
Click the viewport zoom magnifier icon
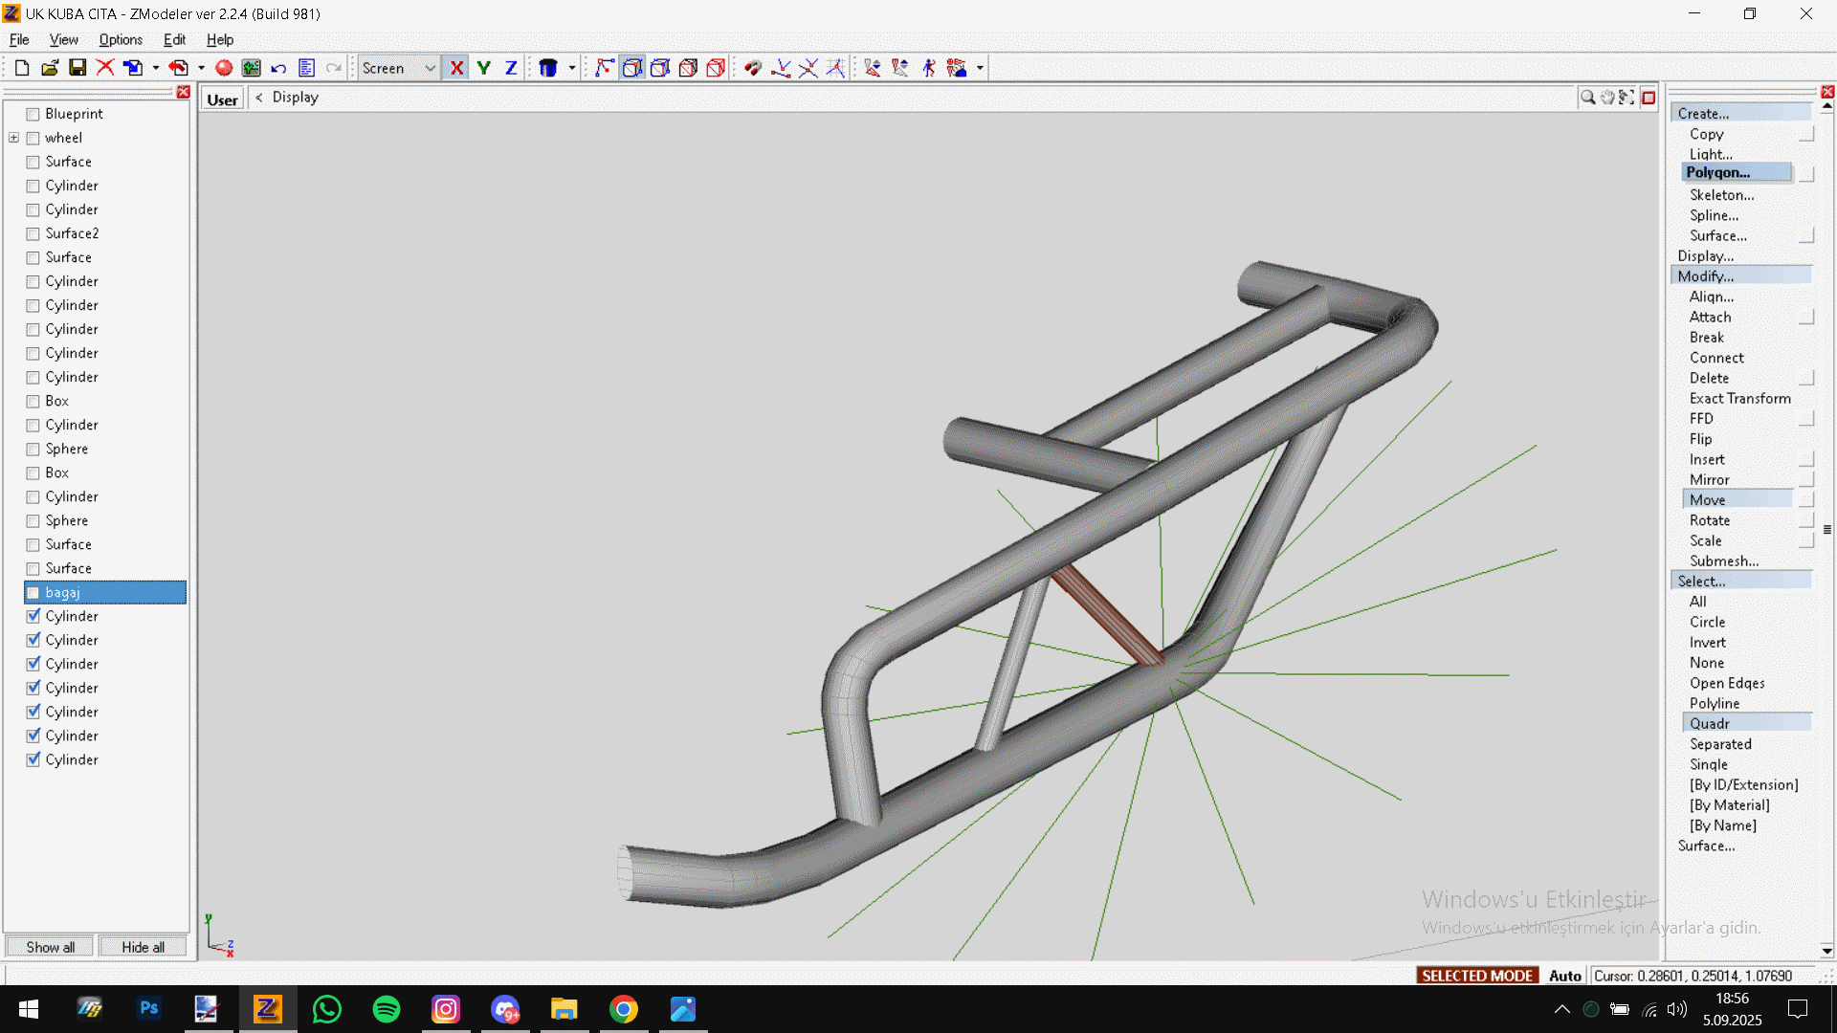tap(1587, 98)
